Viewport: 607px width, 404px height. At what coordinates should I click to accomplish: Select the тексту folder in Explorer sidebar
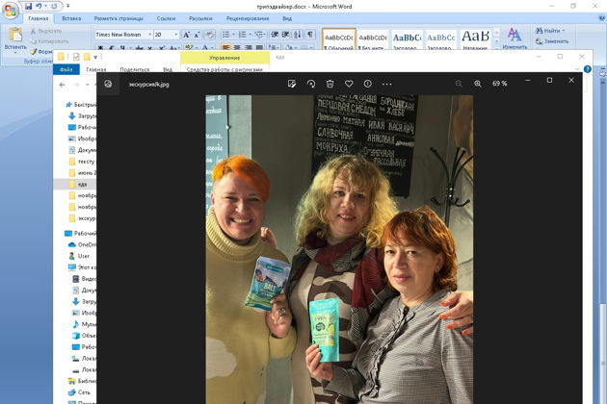tap(82, 162)
